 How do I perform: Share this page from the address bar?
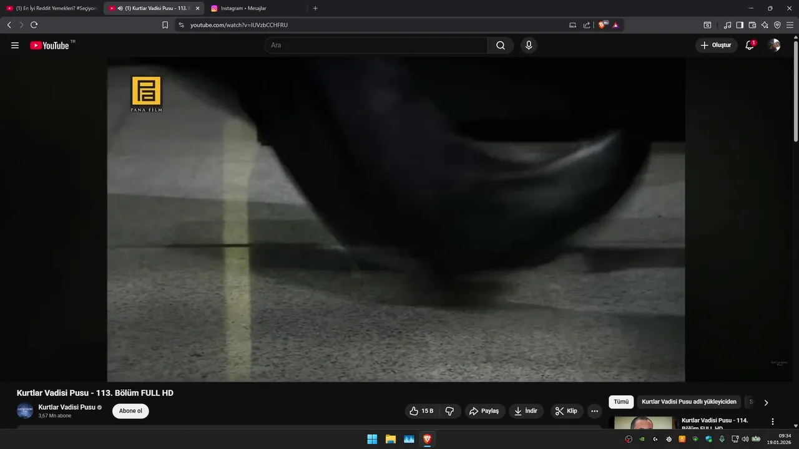[587, 25]
